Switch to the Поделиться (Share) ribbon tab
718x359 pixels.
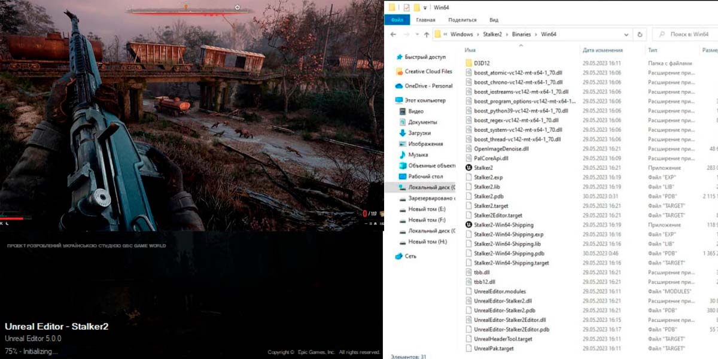pos(463,20)
